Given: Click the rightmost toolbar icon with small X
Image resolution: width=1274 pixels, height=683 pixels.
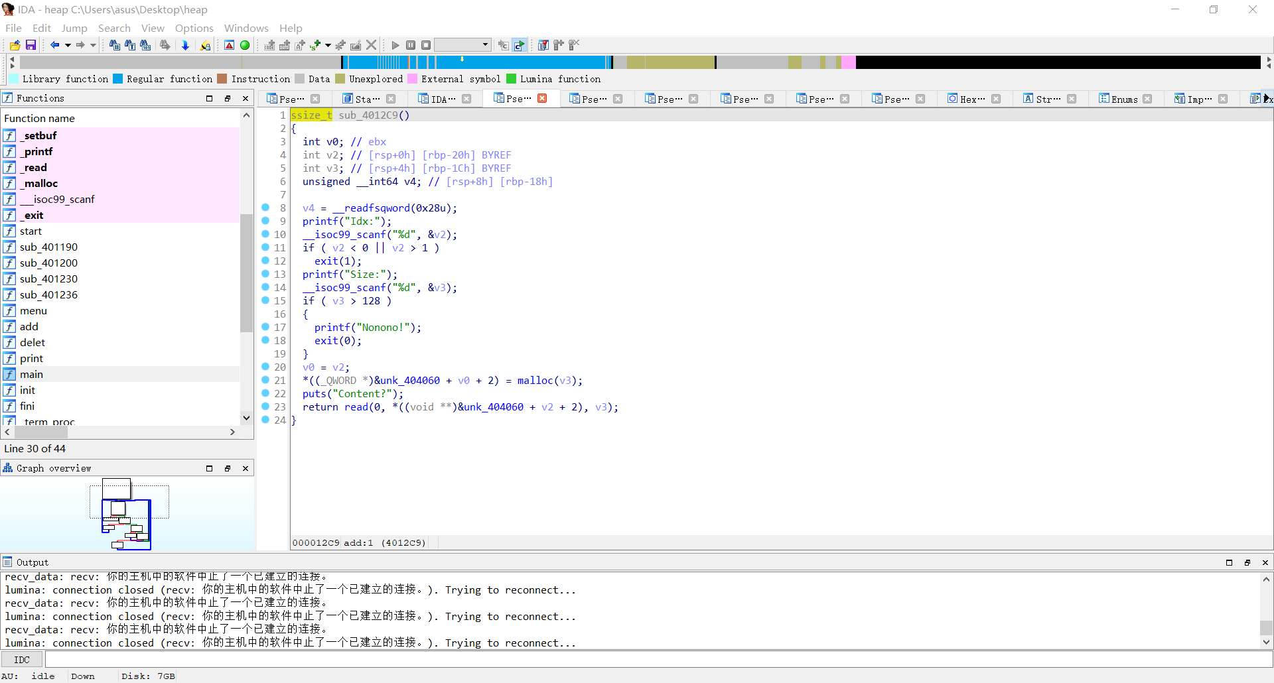Looking at the screenshot, I should [574, 45].
